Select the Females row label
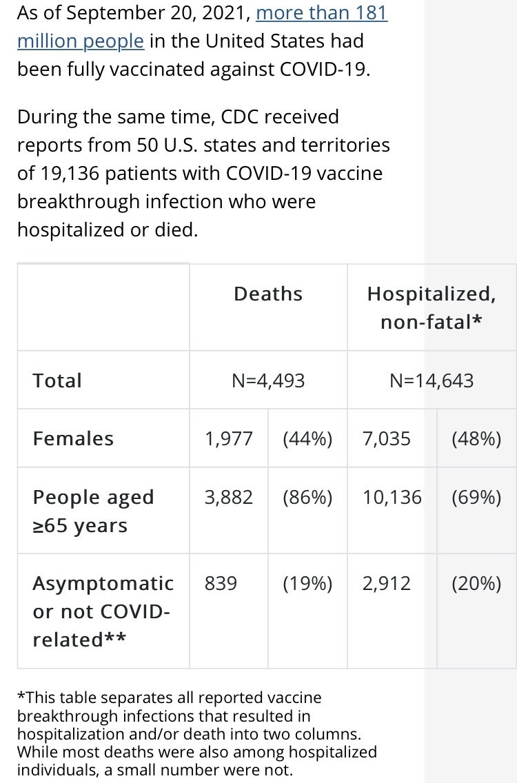 coord(73,438)
